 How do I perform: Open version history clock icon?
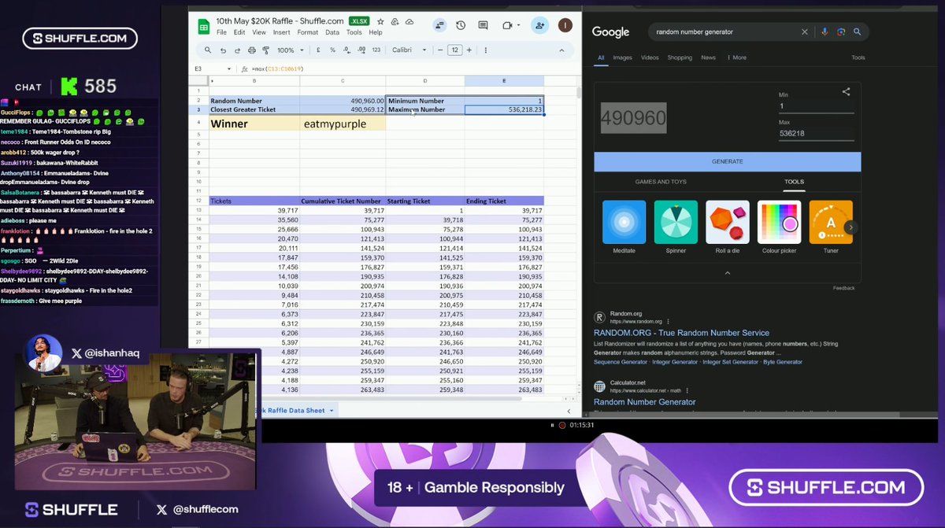(461, 26)
